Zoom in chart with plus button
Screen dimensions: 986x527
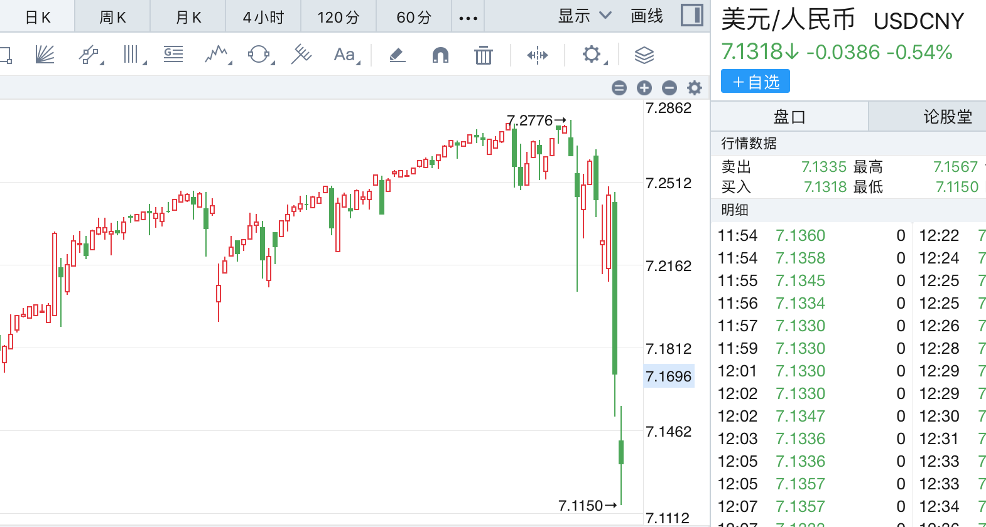coord(644,88)
